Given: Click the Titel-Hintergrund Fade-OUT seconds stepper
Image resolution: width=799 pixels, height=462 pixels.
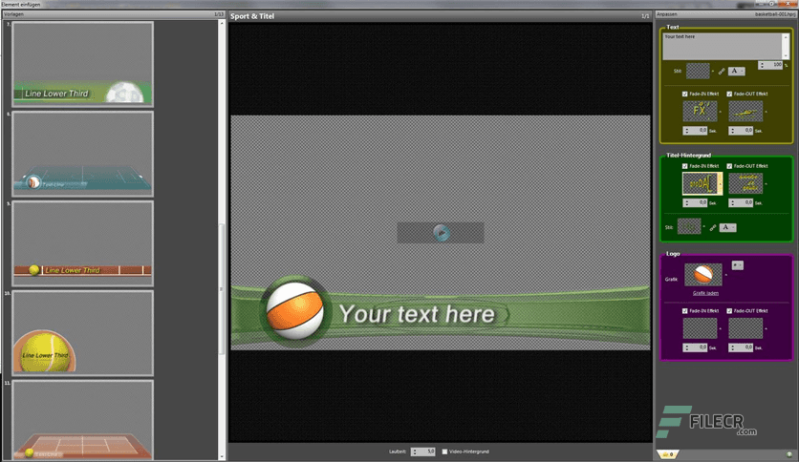Looking at the screenshot, I should tap(741, 203).
